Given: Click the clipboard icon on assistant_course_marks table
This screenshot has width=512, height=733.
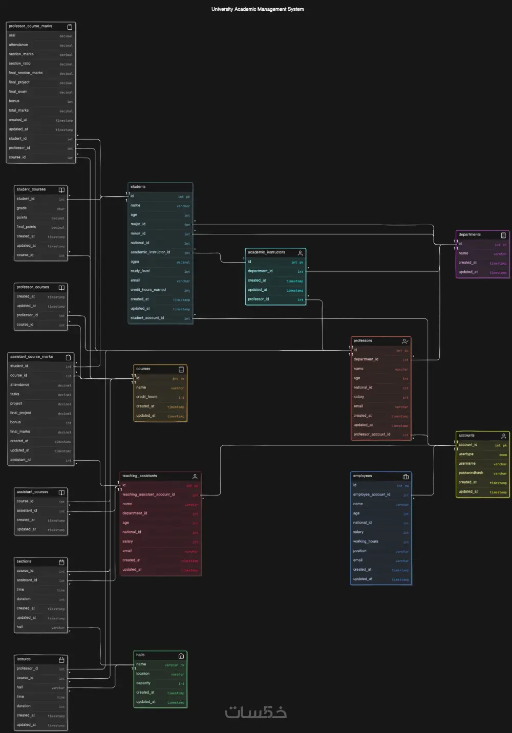Looking at the screenshot, I should 68,357.
